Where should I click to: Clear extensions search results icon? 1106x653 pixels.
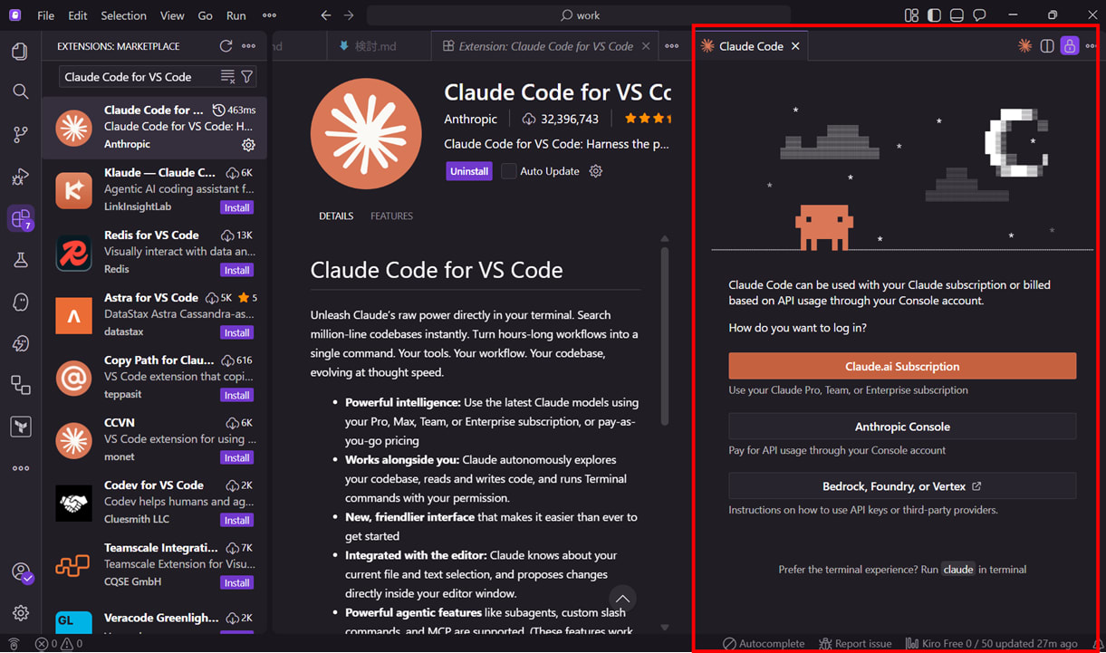pyautogui.click(x=227, y=77)
